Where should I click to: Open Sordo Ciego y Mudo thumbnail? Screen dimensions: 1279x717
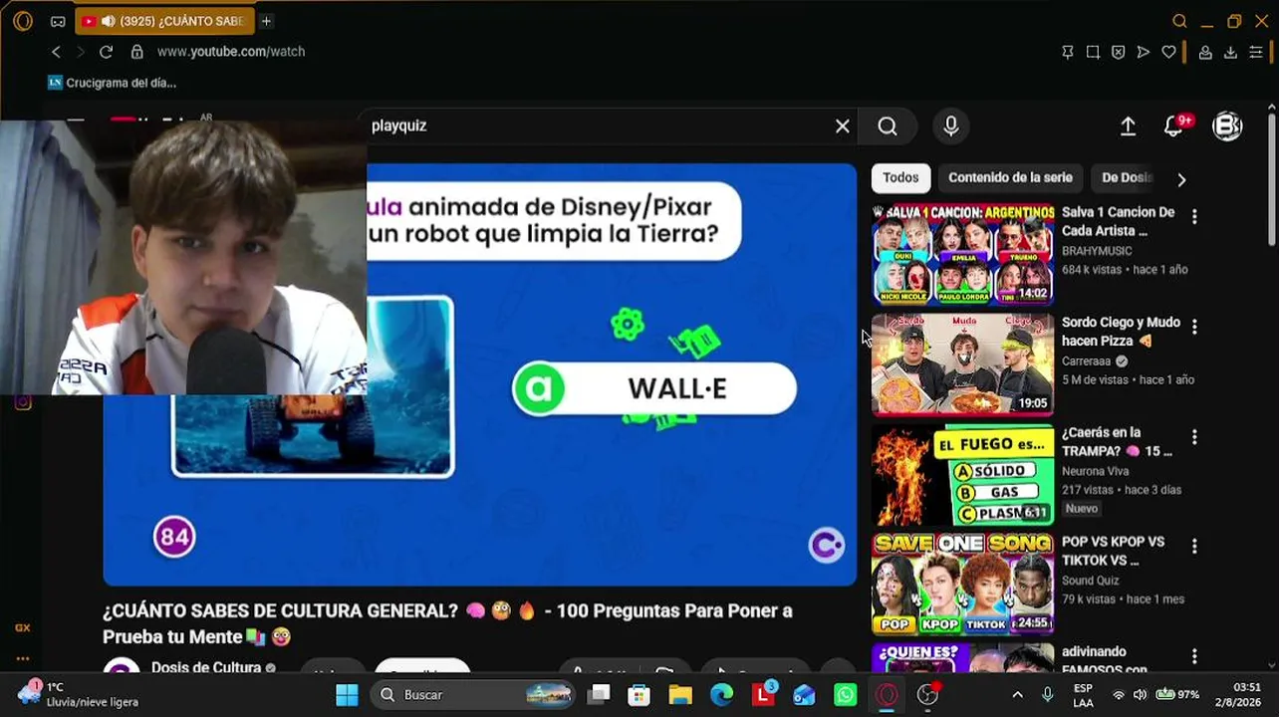coord(962,364)
